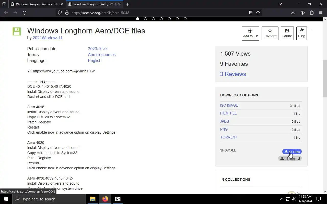Expand the TORRENT download option
This screenshot has height=204, width=327.
click(229, 137)
